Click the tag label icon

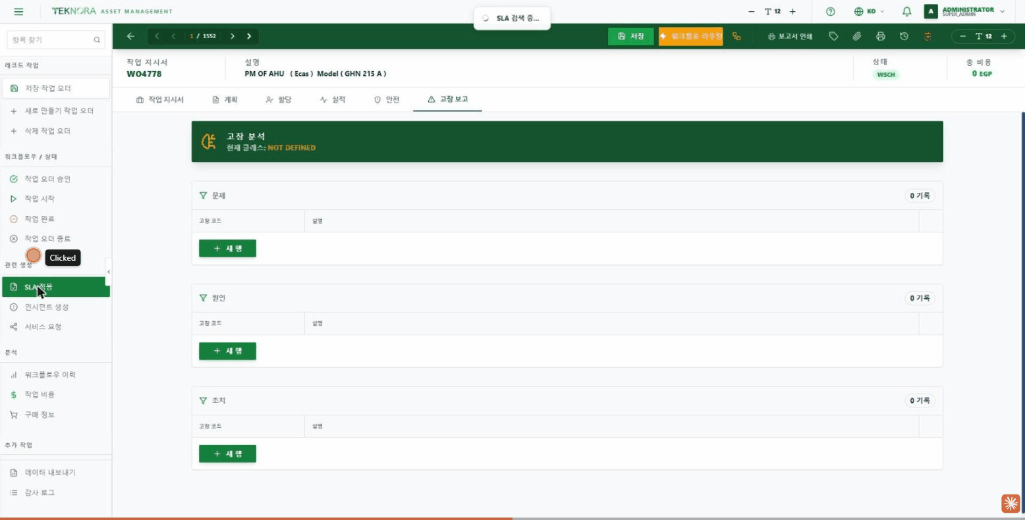point(833,36)
